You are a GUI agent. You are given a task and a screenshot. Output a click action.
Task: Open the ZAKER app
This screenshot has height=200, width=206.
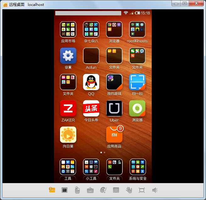(68, 108)
